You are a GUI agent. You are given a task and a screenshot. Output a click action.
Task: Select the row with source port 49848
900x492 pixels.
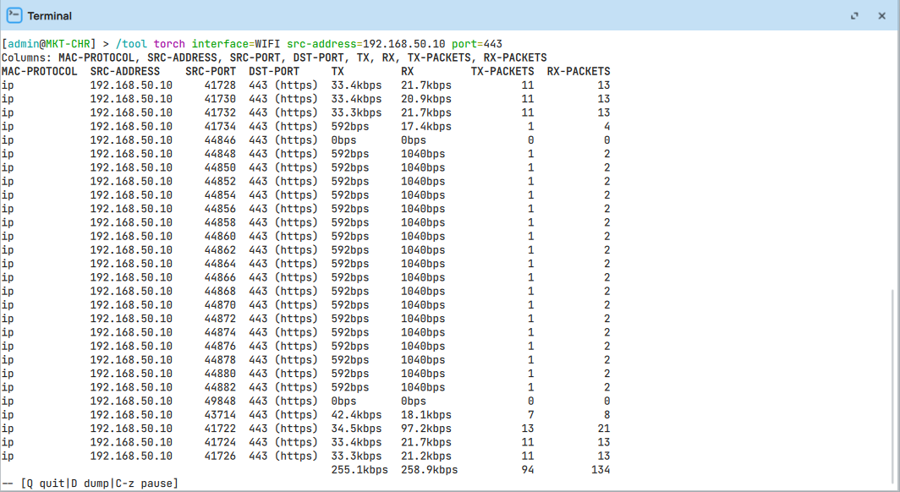[220, 402]
